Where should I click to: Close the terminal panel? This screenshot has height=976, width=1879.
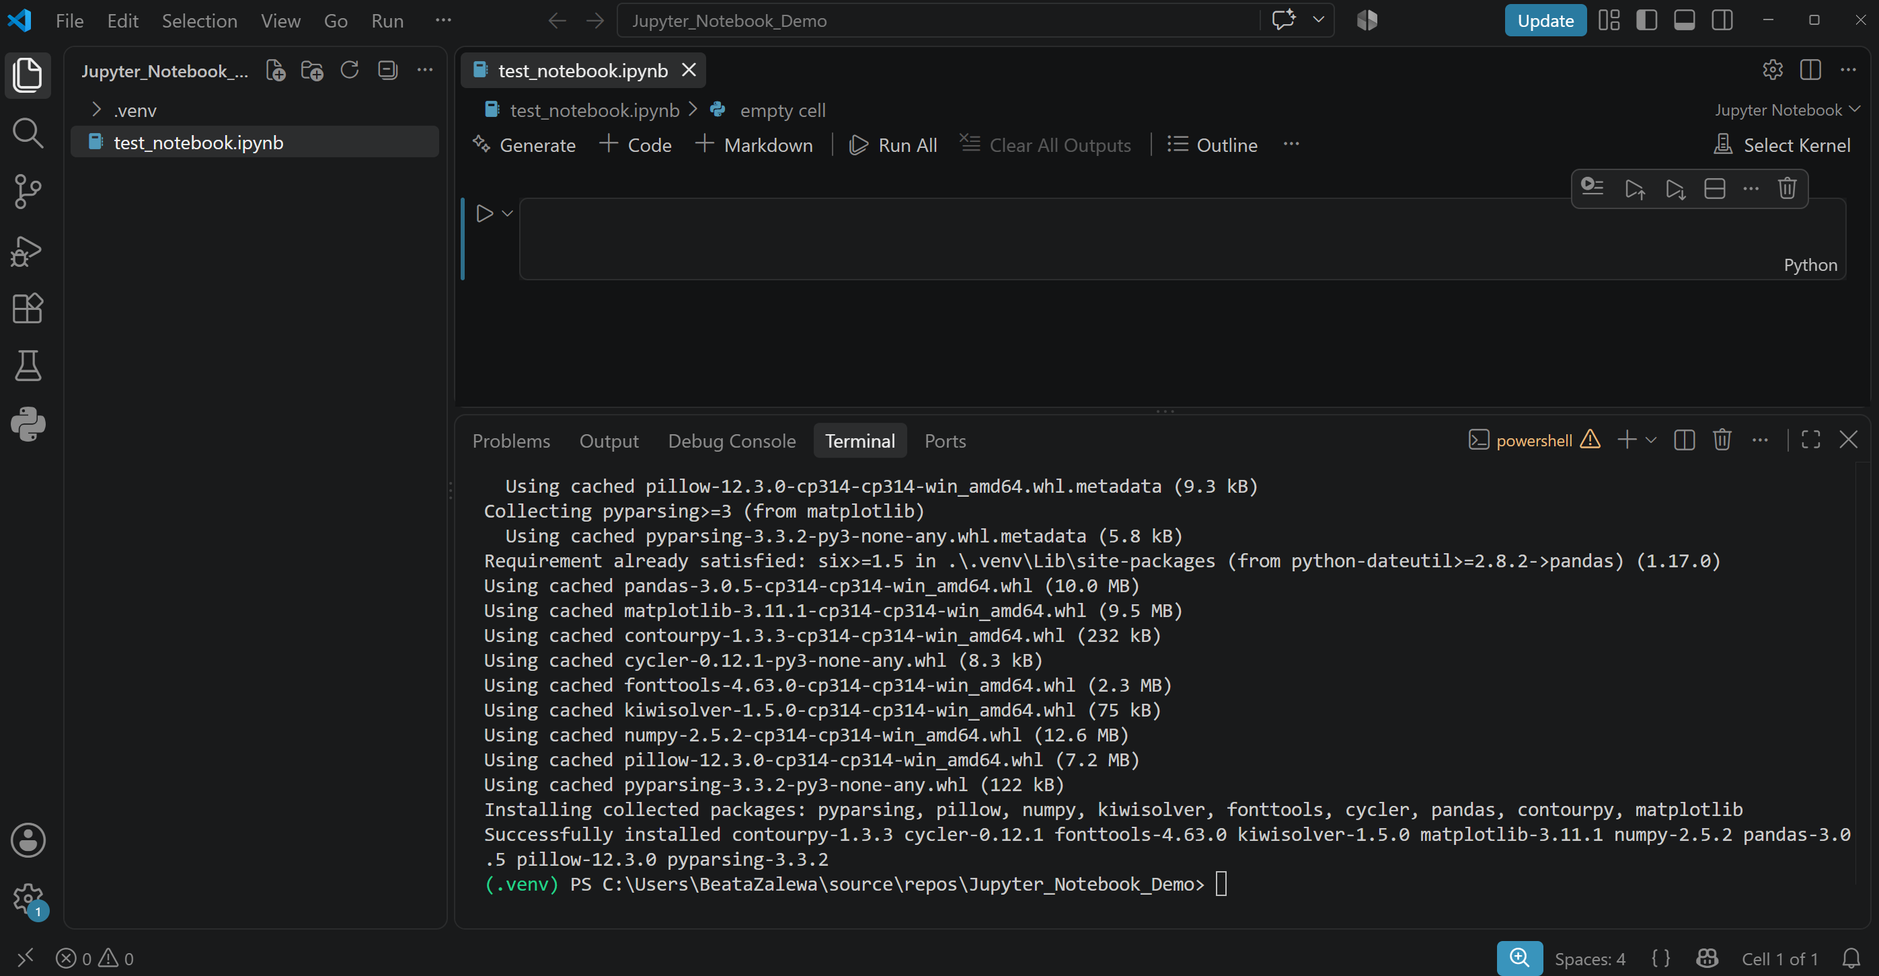(1848, 440)
